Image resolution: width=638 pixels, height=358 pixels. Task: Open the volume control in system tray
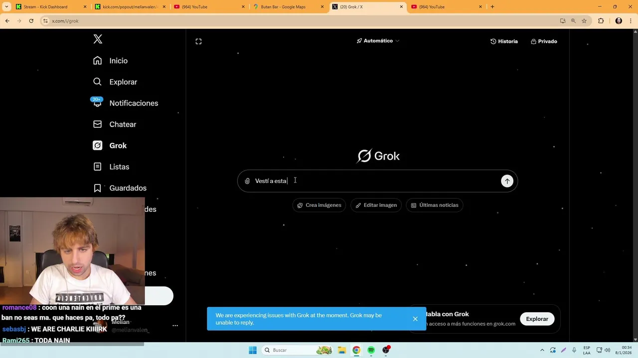click(607, 350)
